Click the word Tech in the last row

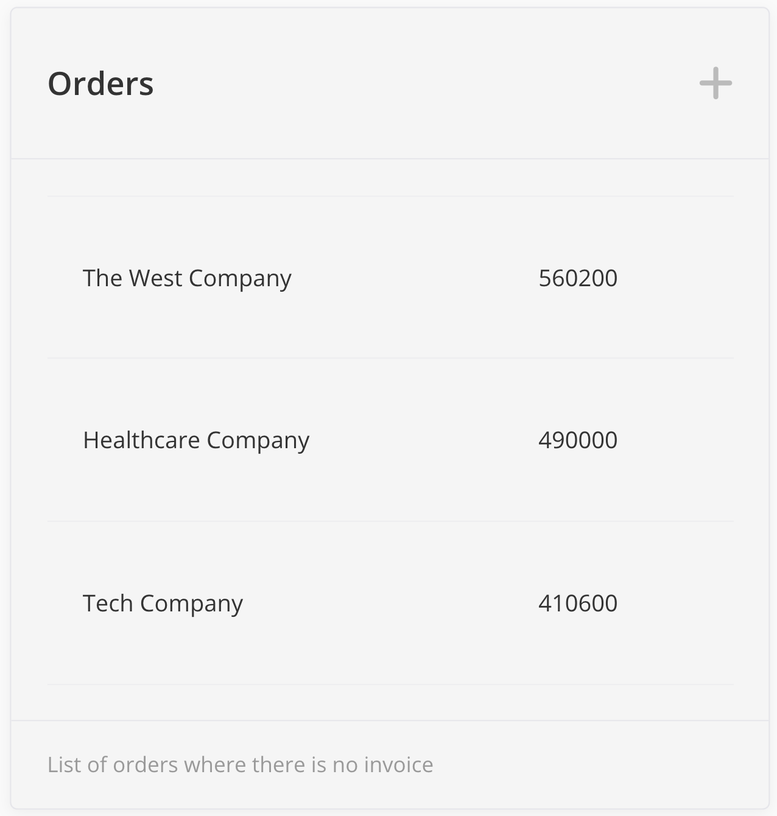[108, 603]
